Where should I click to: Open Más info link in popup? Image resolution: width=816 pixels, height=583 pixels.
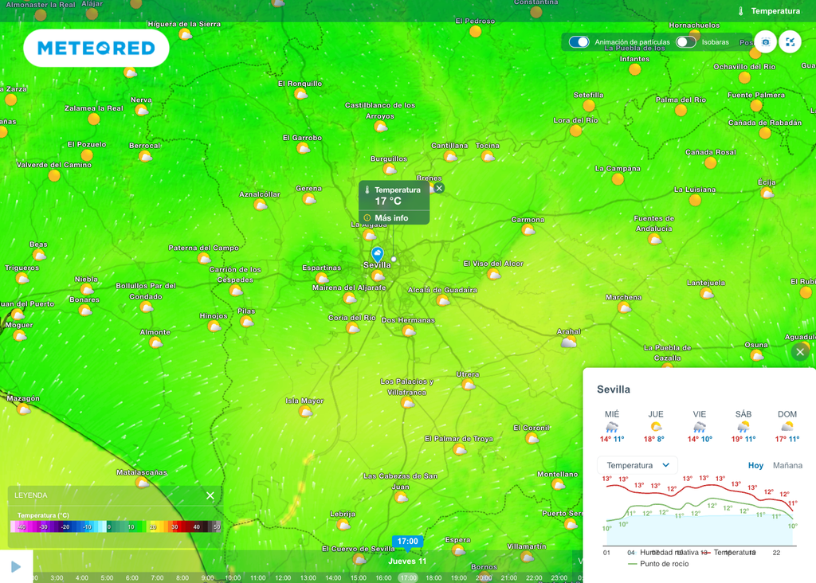(390, 217)
